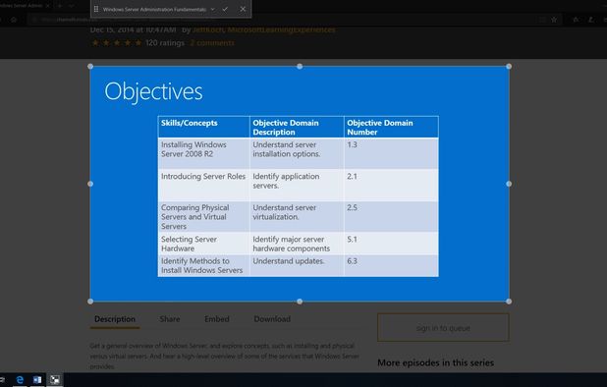Viewport: 607px width, 387px height.
Task: Click the browser home icon
Action: tap(14, 20)
